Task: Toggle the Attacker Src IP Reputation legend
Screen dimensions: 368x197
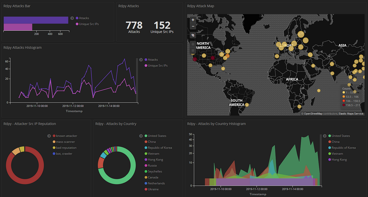Action: tap(49, 136)
